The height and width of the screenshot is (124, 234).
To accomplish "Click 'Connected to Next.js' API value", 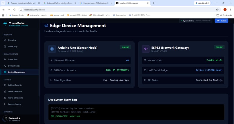I will tap(209, 80).
